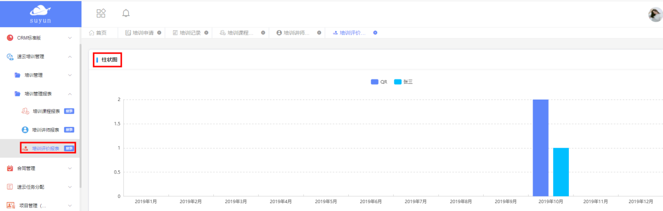This screenshot has height=211, width=663.
Task: Click the CRM标准版 pie chart icon
Action: coord(10,38)
